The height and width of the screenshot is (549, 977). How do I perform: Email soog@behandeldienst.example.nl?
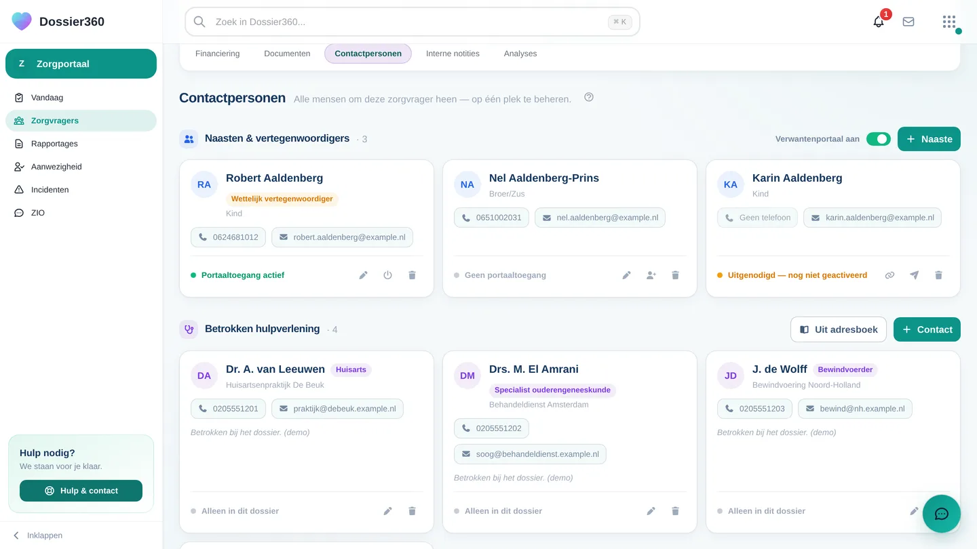pos(530,454)
